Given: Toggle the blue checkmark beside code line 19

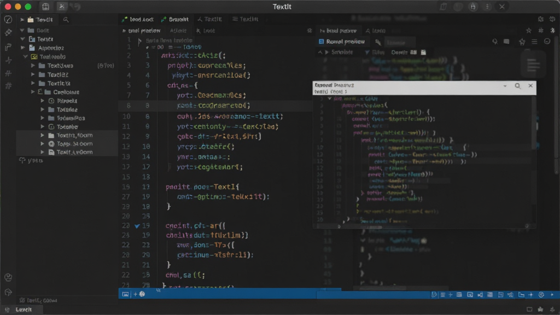Looking at the screenshot, I should click(137, 226).
